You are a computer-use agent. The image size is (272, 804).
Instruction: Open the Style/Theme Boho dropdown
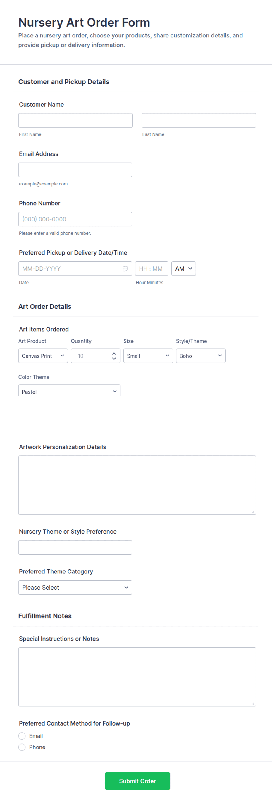pyautogui.click(x=201, y=356)
